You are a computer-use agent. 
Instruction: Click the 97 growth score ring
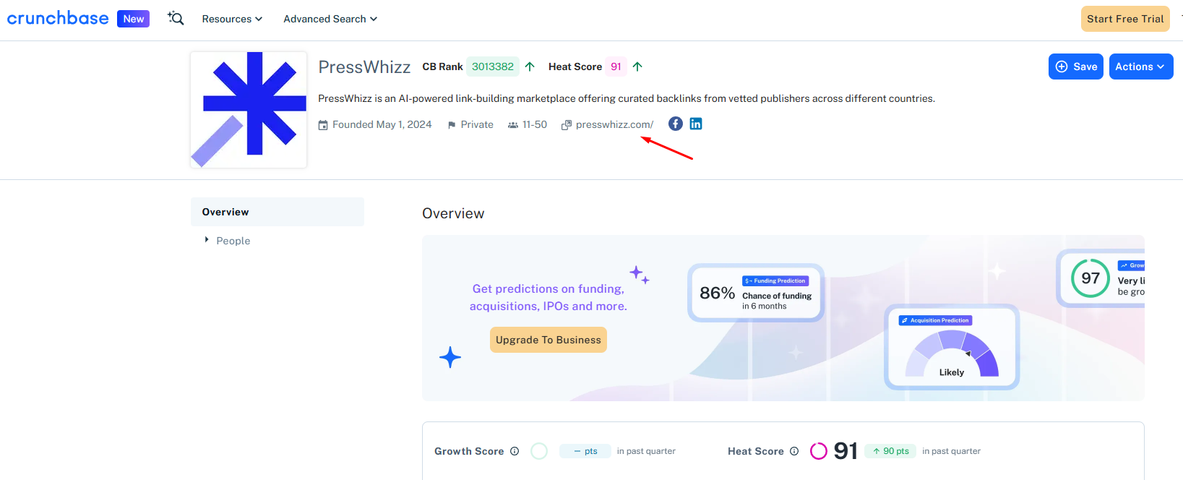tap(1090, 278)
